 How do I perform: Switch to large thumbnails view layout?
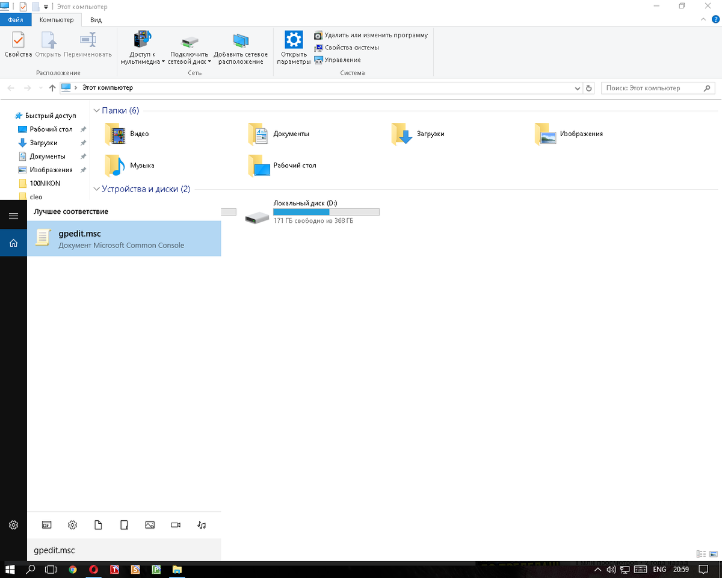(713, 554)
